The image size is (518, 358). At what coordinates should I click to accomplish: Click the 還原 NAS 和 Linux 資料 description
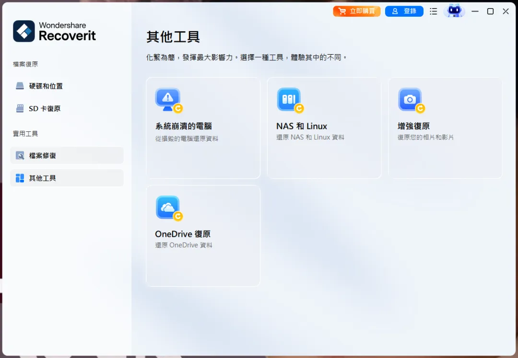[x=310, y=137]
